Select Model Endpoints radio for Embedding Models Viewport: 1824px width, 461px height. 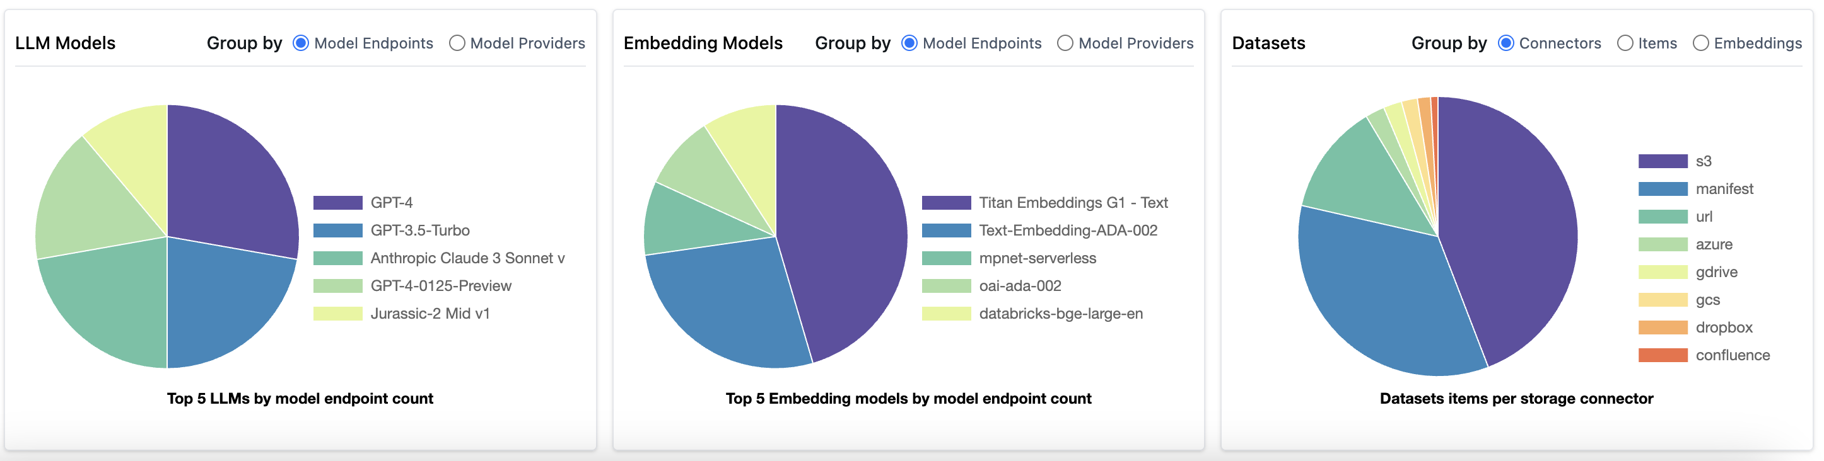tap(909, 43)
